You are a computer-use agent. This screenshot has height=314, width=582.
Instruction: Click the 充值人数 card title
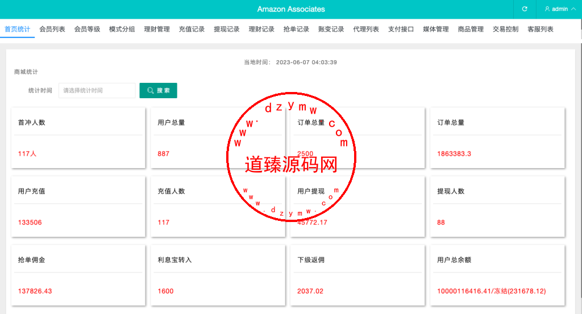171,191
